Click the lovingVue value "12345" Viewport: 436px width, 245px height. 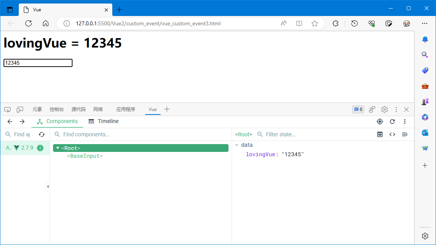coord(292,155)
